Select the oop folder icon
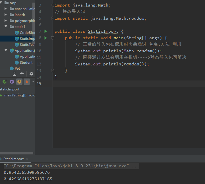 coord(7,3)
